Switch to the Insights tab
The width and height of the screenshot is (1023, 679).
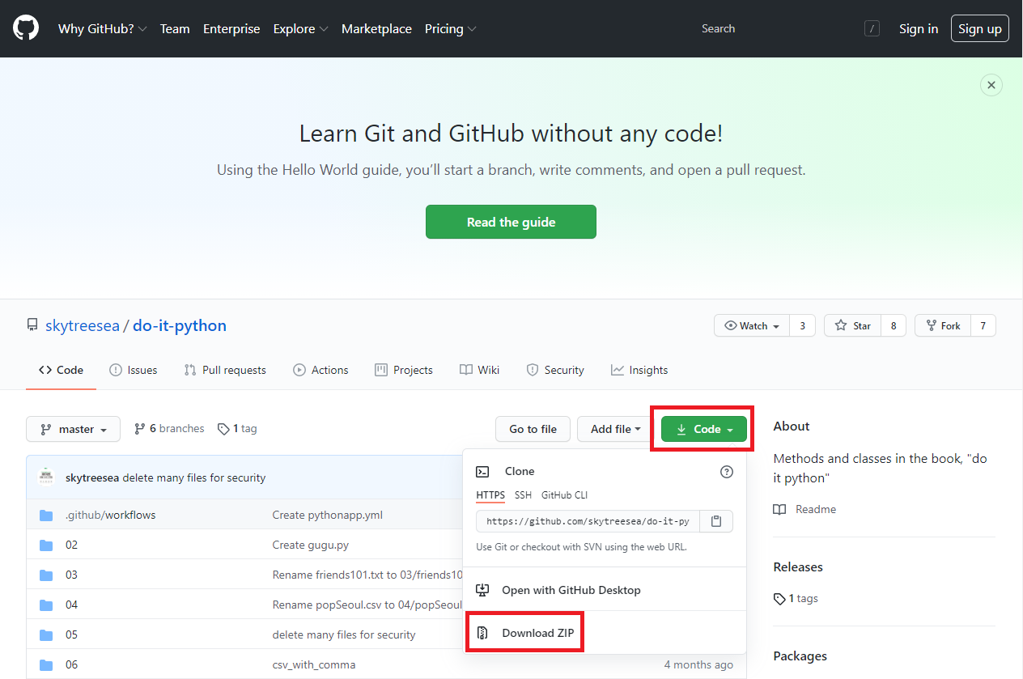click(639, 370)
